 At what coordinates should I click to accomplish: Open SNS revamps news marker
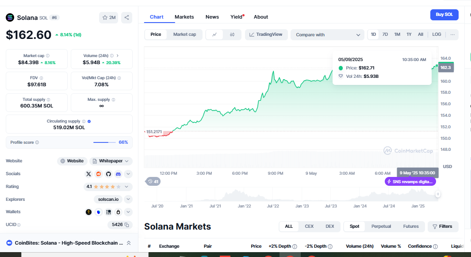pos(410,181)
